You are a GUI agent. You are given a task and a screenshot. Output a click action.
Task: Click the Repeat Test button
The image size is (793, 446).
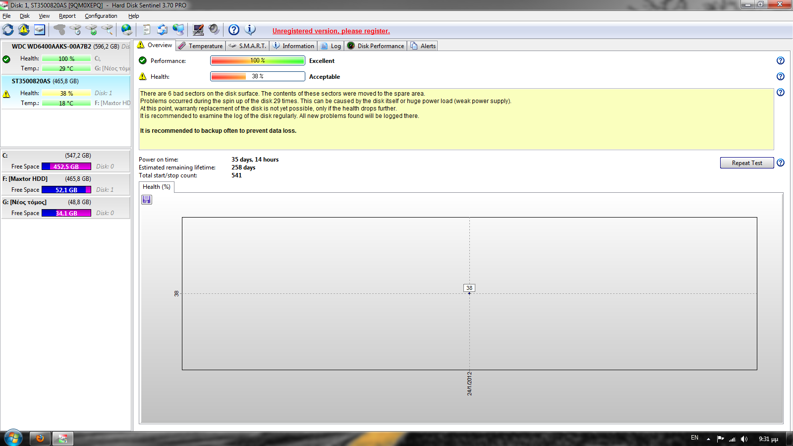point(747,163)
